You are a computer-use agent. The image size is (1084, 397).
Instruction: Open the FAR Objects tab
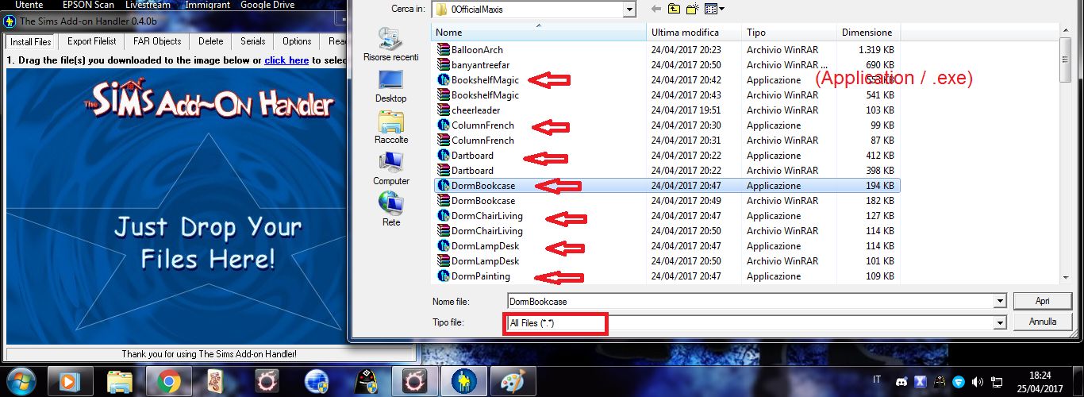click(x=157, y=41)
